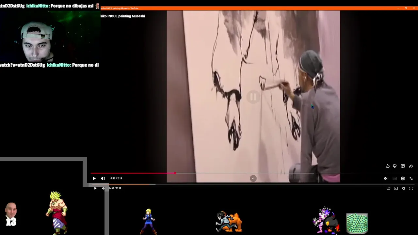This screenshot has height=235, width=418.
Task: Click the pause overlay in video center
Action: pos(253,97)
